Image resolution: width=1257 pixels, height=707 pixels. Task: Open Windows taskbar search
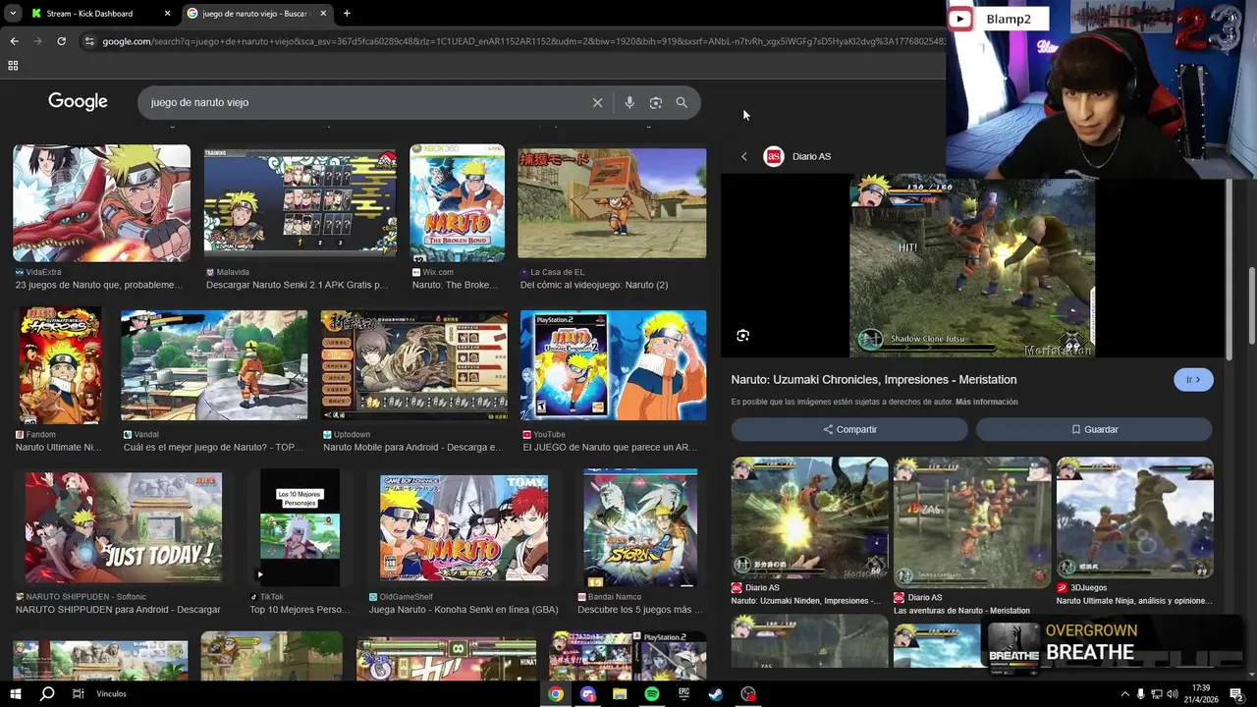pyautogui.click(x=46, y=694)
